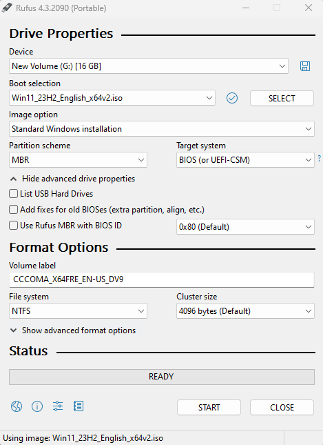Click the START button
323x445 pixels.
coord(209,407)
